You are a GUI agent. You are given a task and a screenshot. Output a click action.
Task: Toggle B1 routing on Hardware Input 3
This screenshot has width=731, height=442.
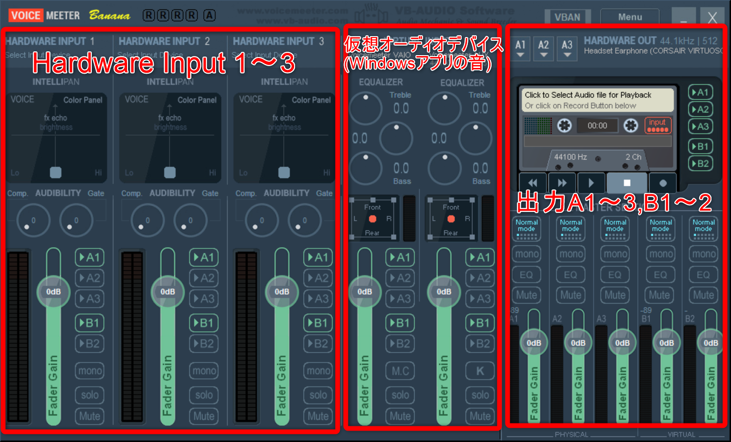318,323
